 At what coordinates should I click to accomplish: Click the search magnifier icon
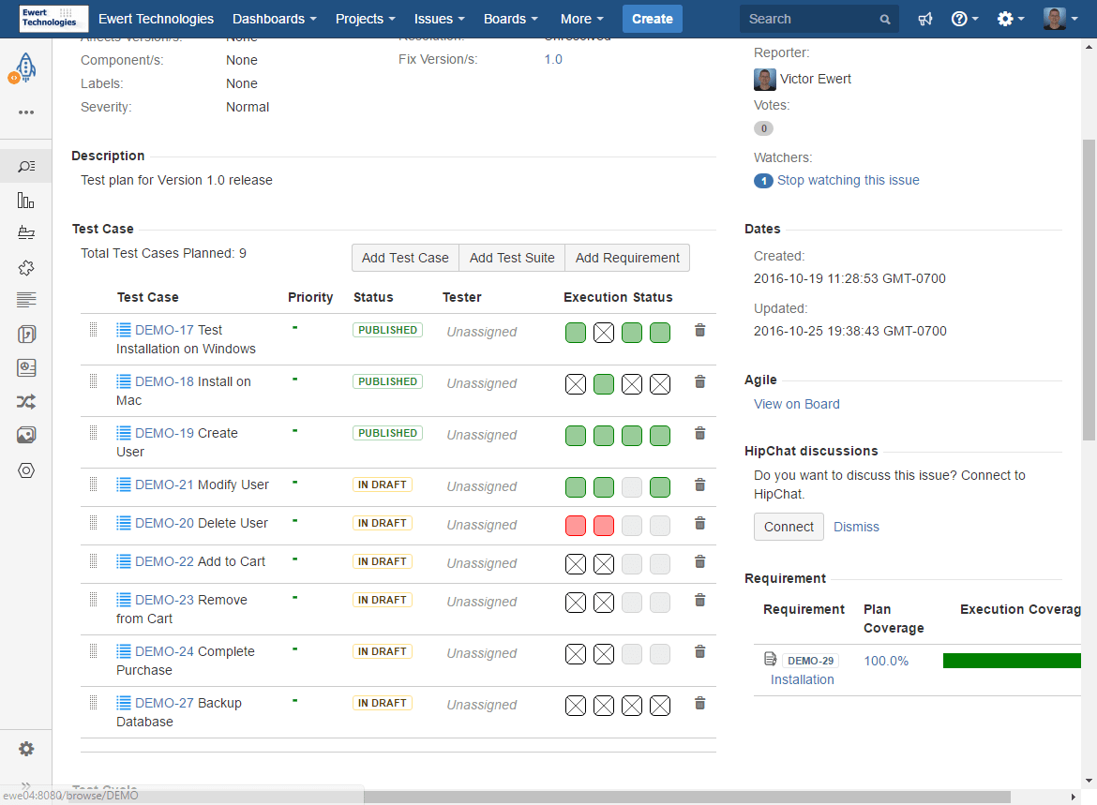point(885,20)
